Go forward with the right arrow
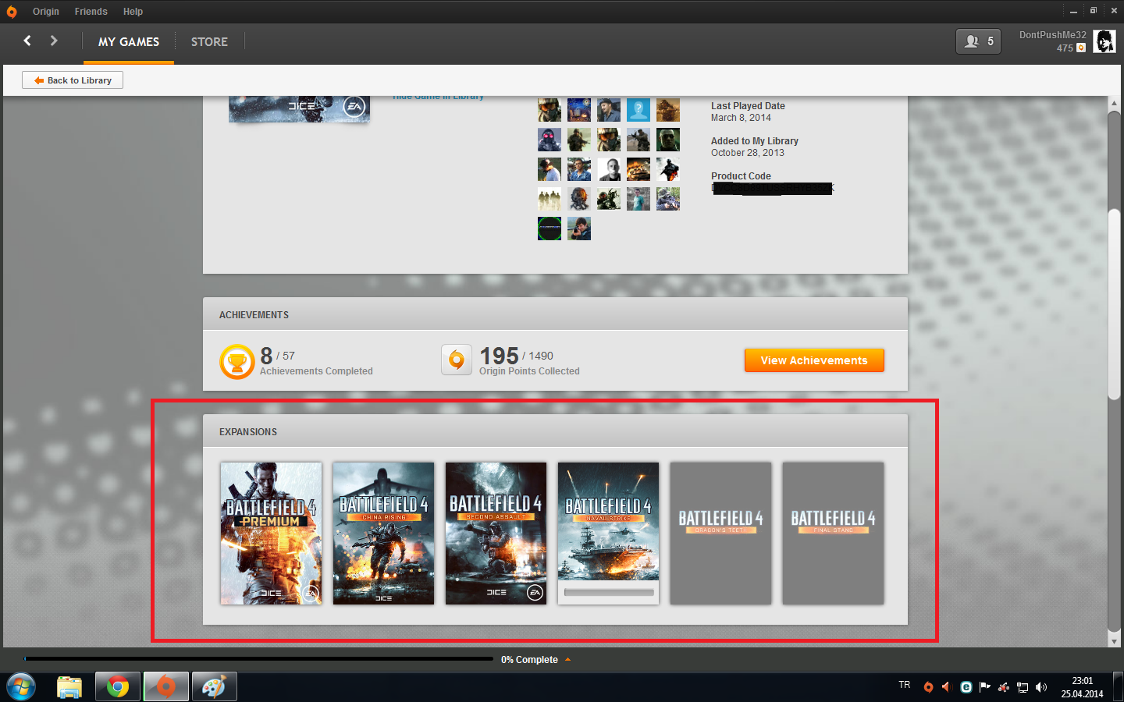Image resolution: width=1124 pixels, height=702 pixels. click(54, 41)
